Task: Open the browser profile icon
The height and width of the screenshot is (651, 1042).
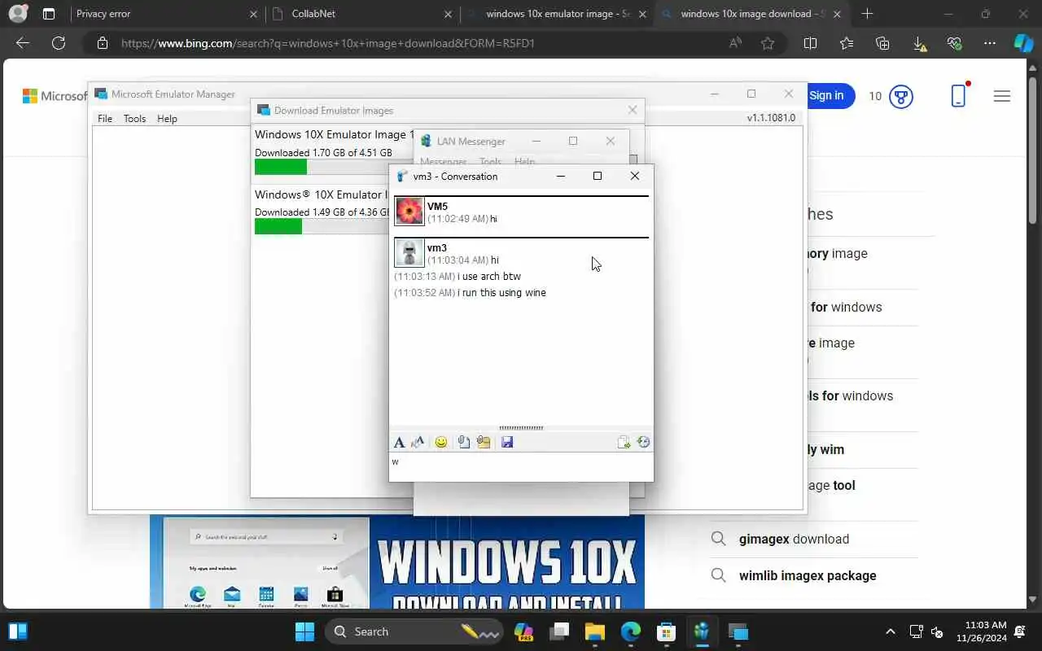Action: coord(18,14)
